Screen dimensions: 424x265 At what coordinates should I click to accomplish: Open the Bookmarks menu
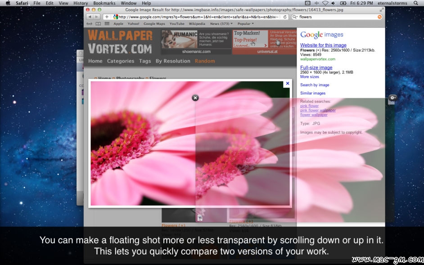(x=104, y=3)
